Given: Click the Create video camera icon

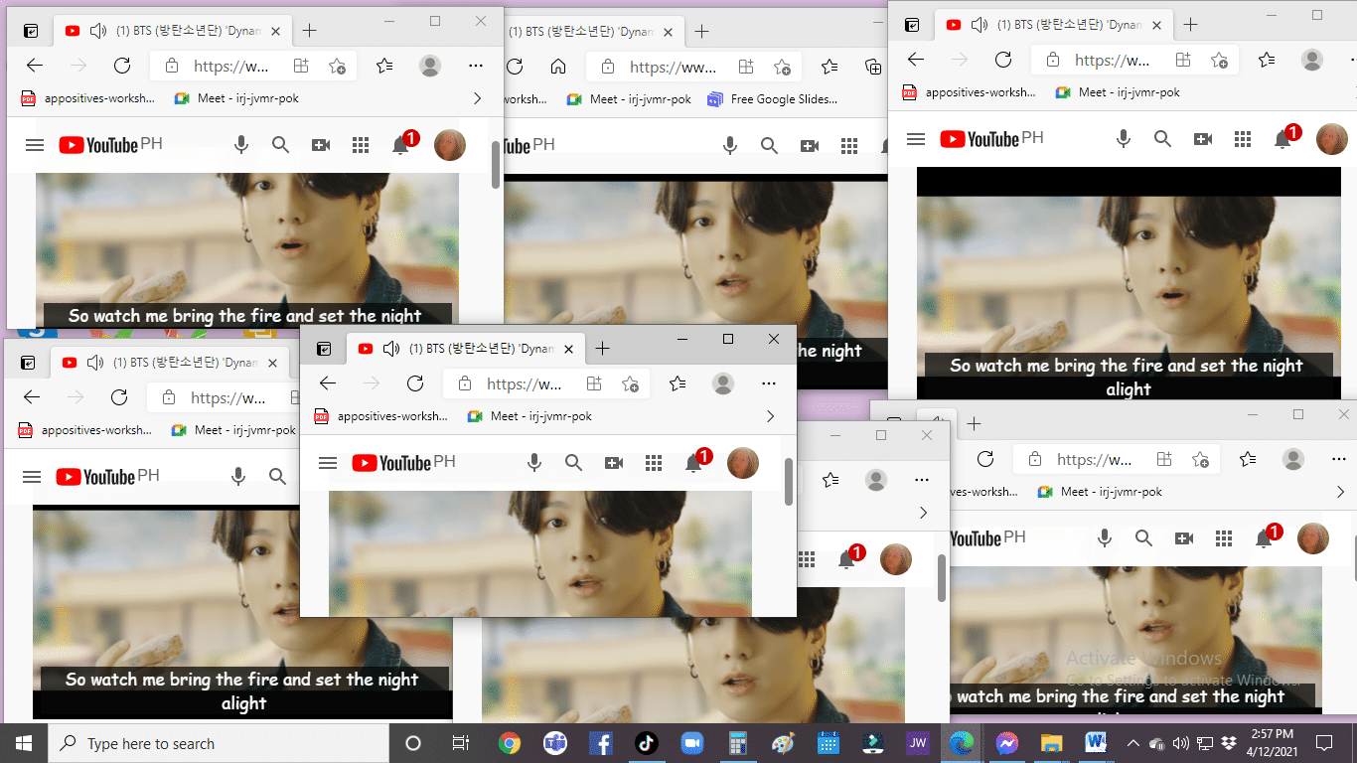Looking at the screenshot, I should pyautogui.click(x=613, y=463).
